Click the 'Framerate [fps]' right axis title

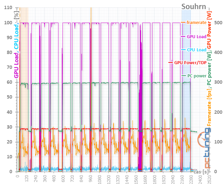[209, 108]
